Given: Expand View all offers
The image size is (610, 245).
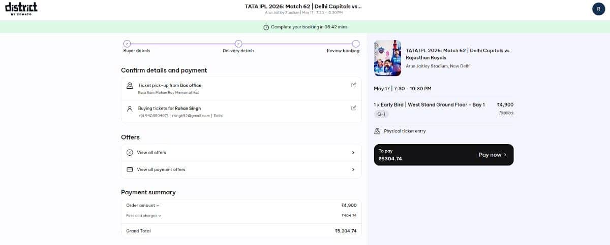Looking at the screenshot, I should click(241, 153).
